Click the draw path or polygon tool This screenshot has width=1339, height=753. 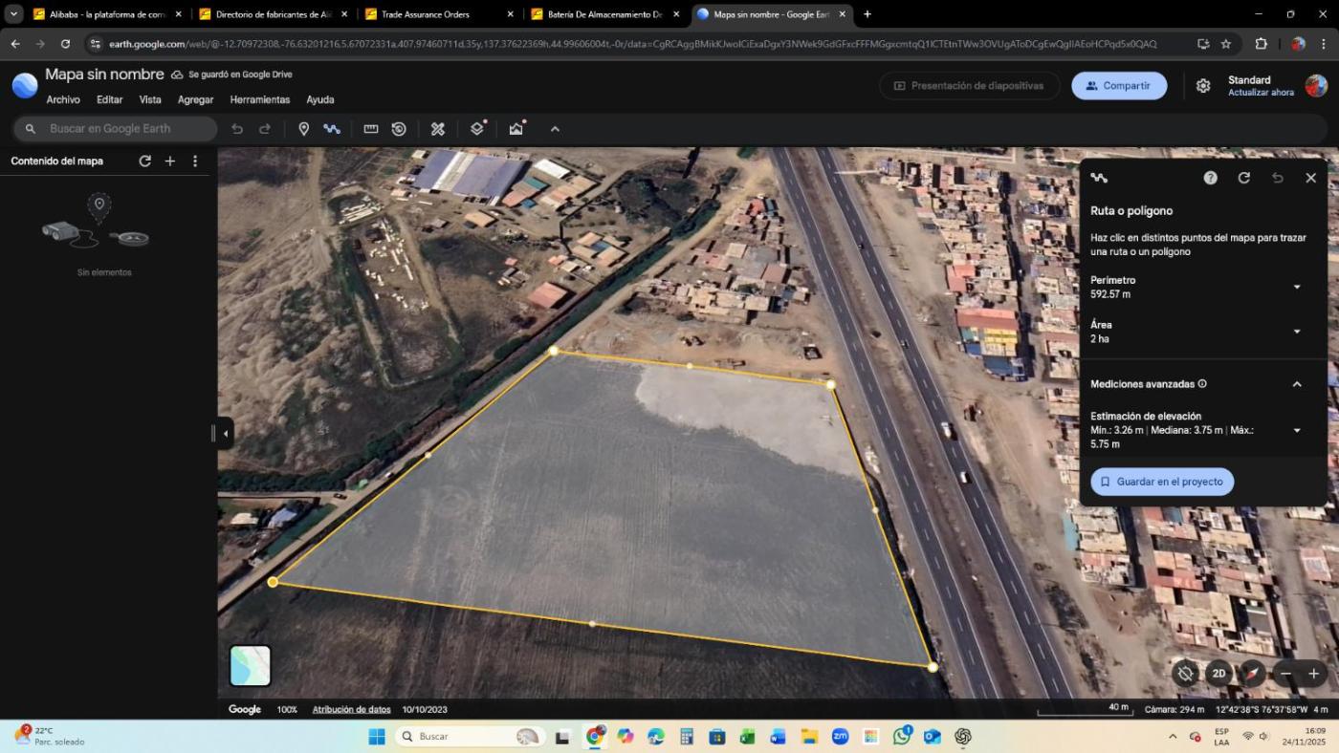click(332, 129)
